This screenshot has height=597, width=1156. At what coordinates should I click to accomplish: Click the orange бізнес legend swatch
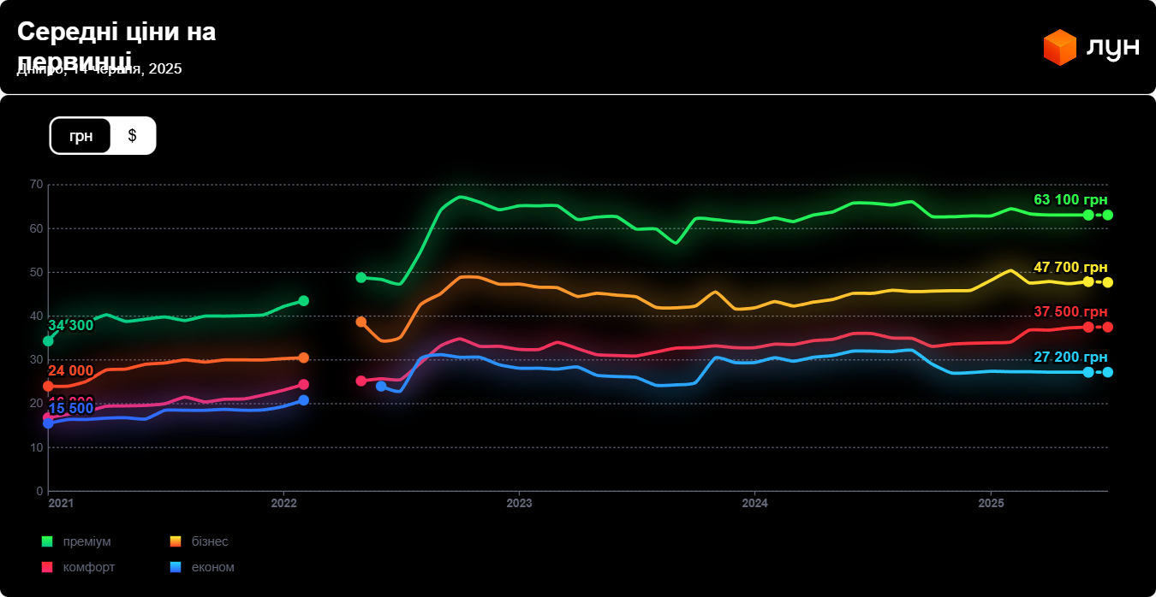[176, 541]
